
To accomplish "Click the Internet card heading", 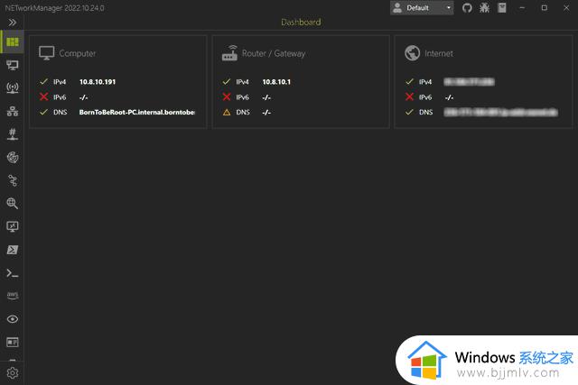I will 439,53.
